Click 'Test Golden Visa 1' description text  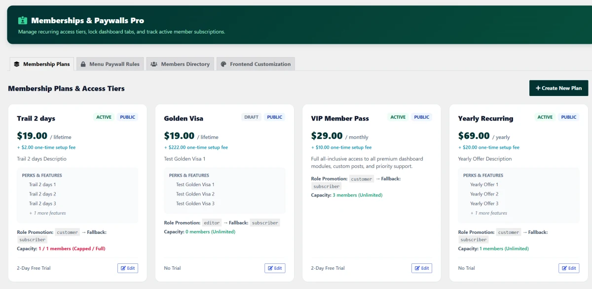pos(185,159)
